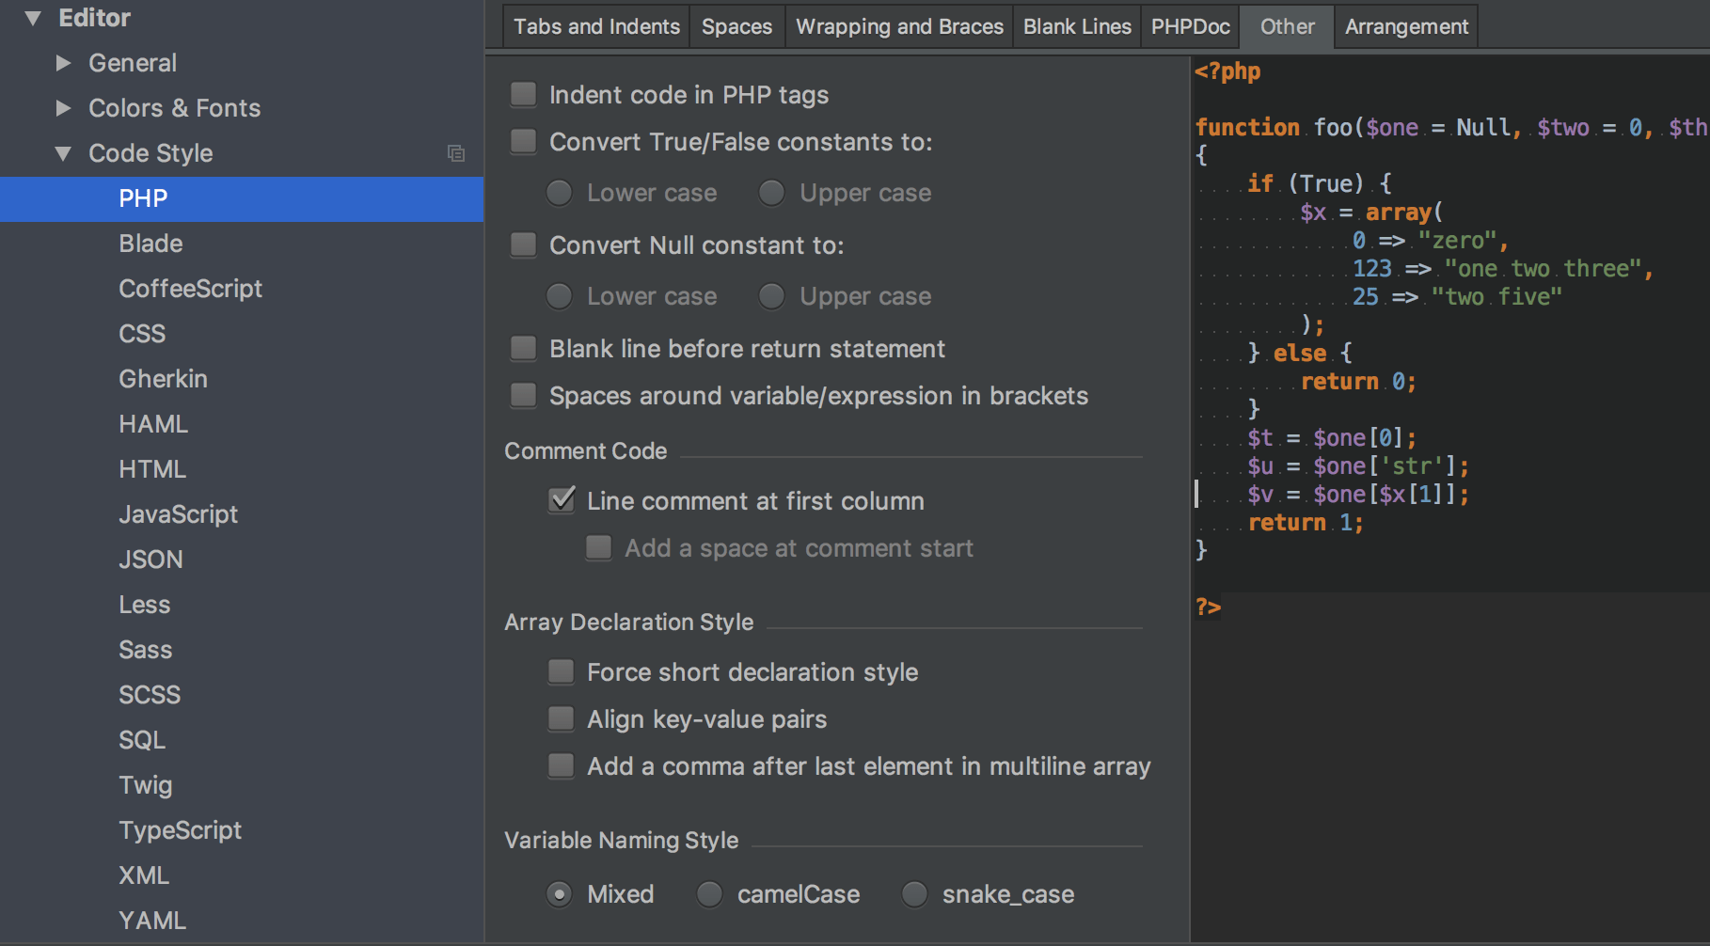Screen dimensions: 1710x946
Task: Check Convert Null constant to option
Action: [x=523, y=244]
